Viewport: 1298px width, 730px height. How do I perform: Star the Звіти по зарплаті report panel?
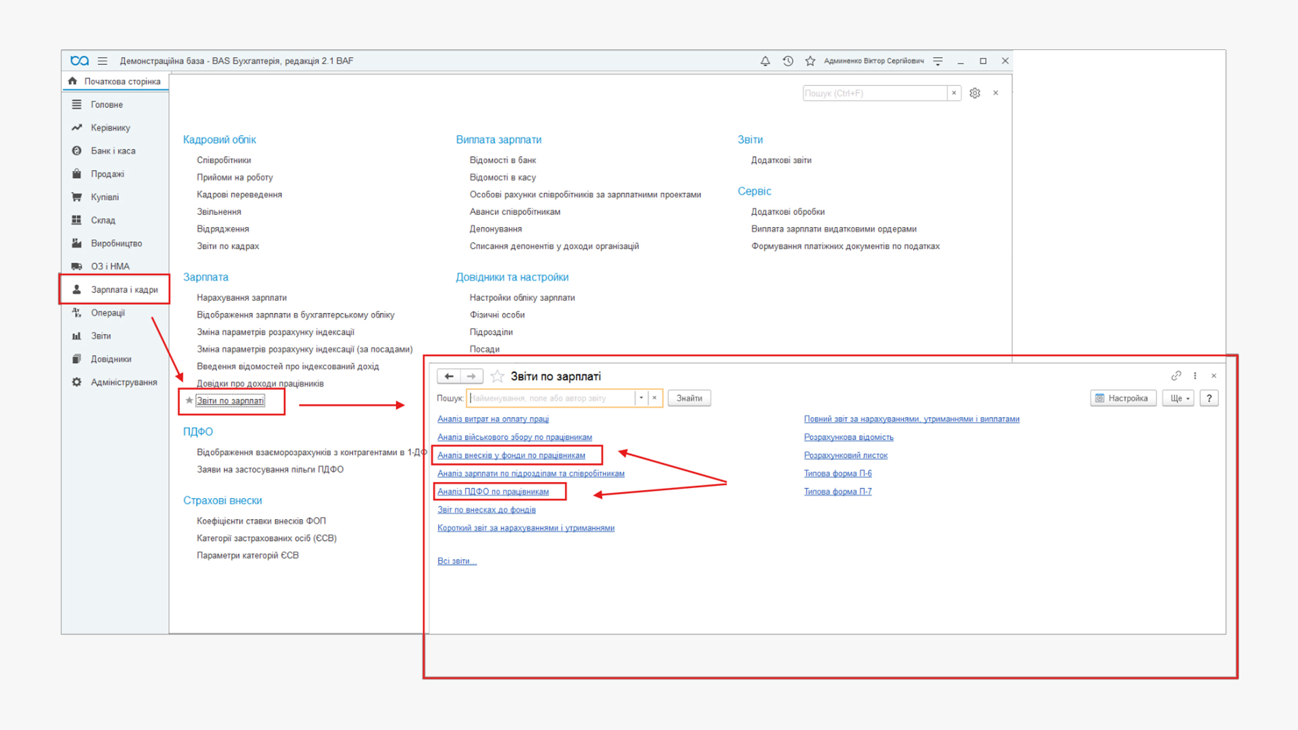(498, 376)
